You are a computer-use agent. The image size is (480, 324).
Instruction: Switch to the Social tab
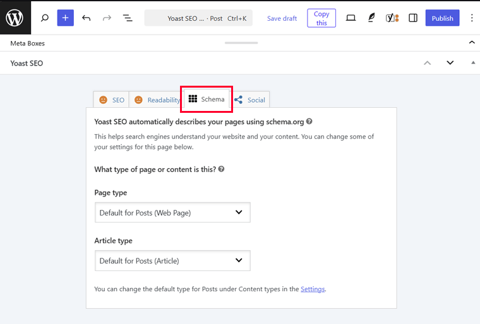click(250, 100)
